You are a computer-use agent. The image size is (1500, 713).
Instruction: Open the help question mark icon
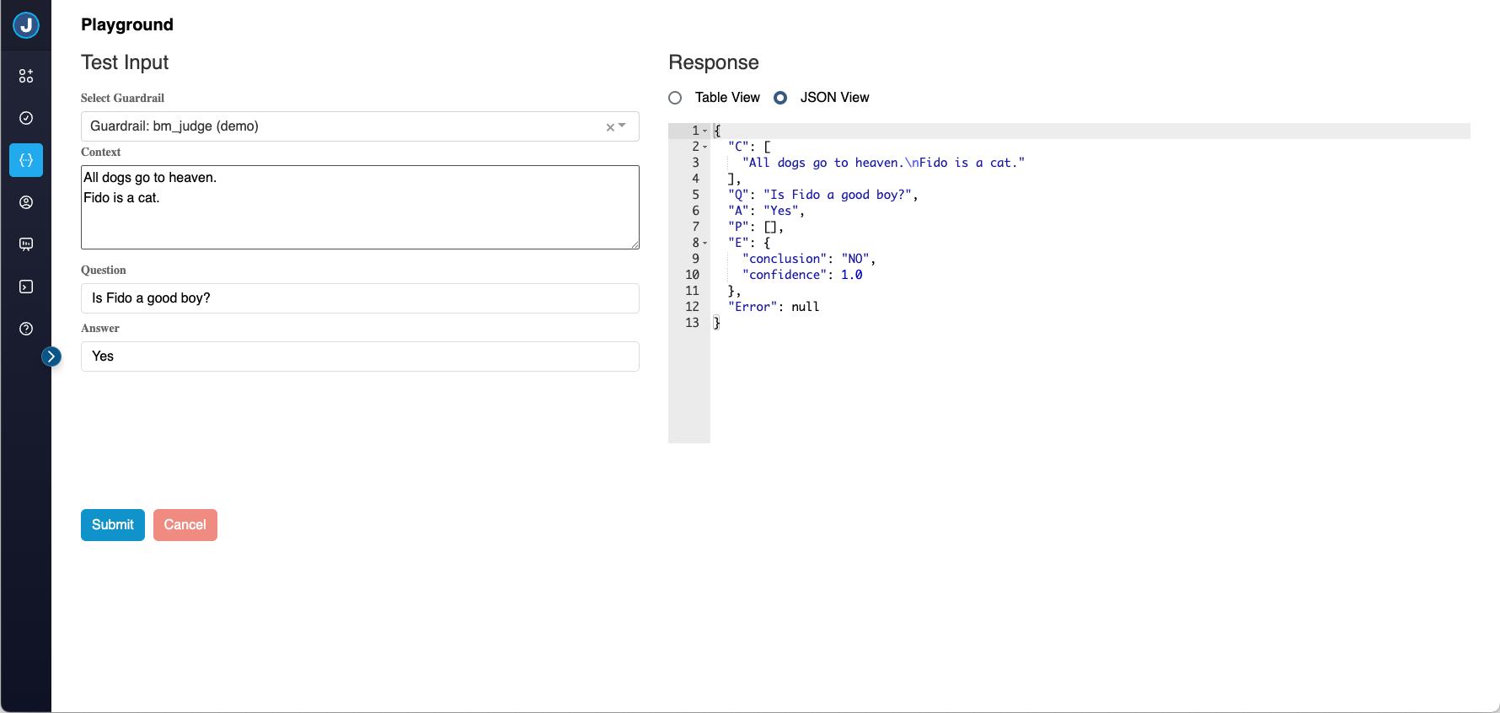coord(26,329)
